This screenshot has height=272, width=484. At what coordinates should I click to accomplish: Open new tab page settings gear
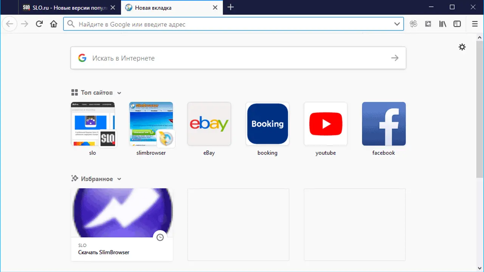click(462, 47)
